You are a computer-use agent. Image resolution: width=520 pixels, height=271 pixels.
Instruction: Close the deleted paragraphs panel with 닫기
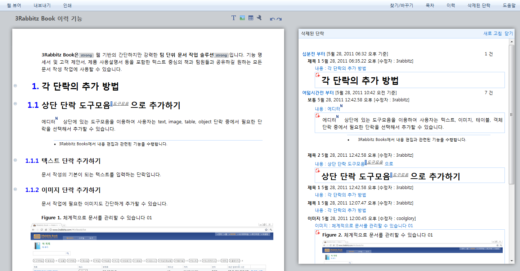[509, 33]
